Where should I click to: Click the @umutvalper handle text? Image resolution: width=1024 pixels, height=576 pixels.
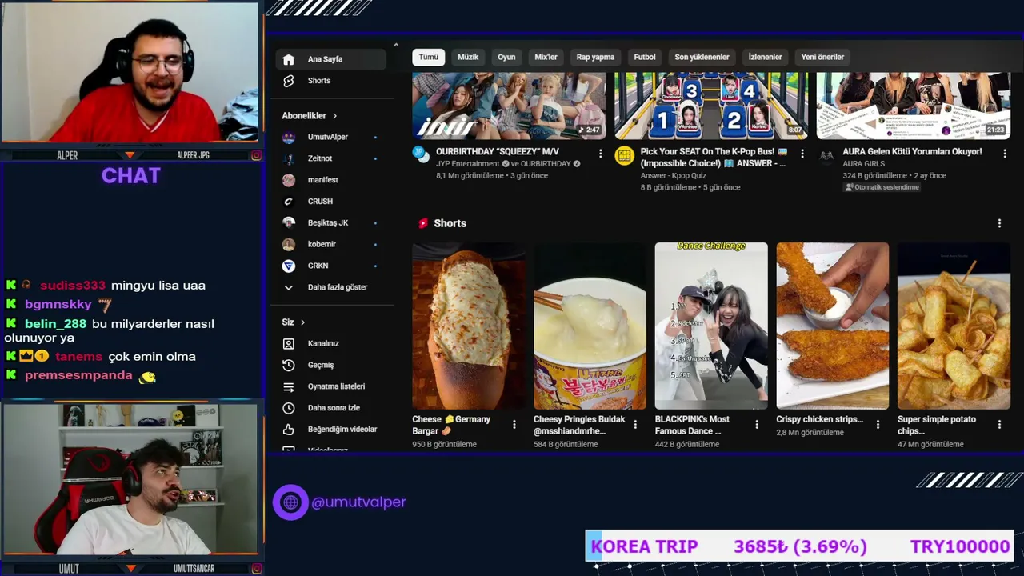pos(358,502)
